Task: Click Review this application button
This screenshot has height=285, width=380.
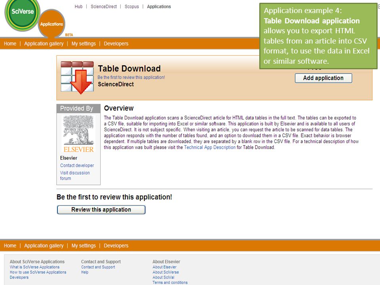Action: [x=101, y=210]
